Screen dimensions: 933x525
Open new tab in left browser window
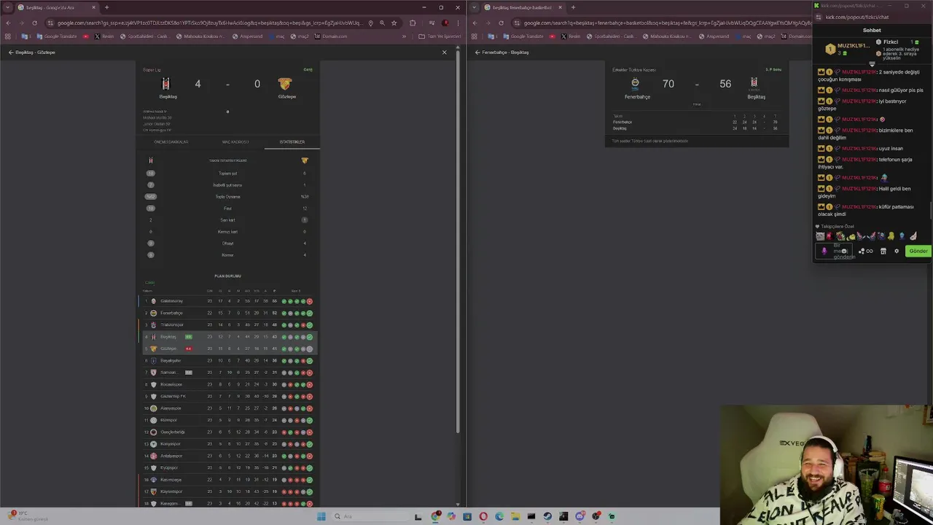click(x=106, y=7)
